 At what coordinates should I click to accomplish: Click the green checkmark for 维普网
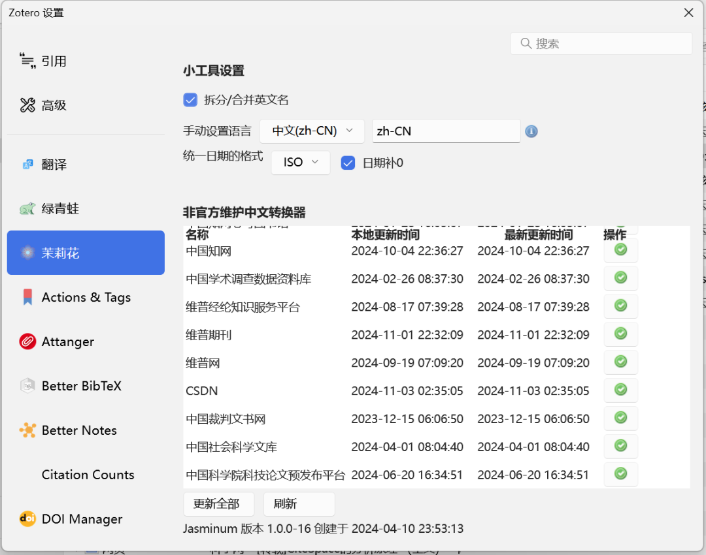click(620, 362)
